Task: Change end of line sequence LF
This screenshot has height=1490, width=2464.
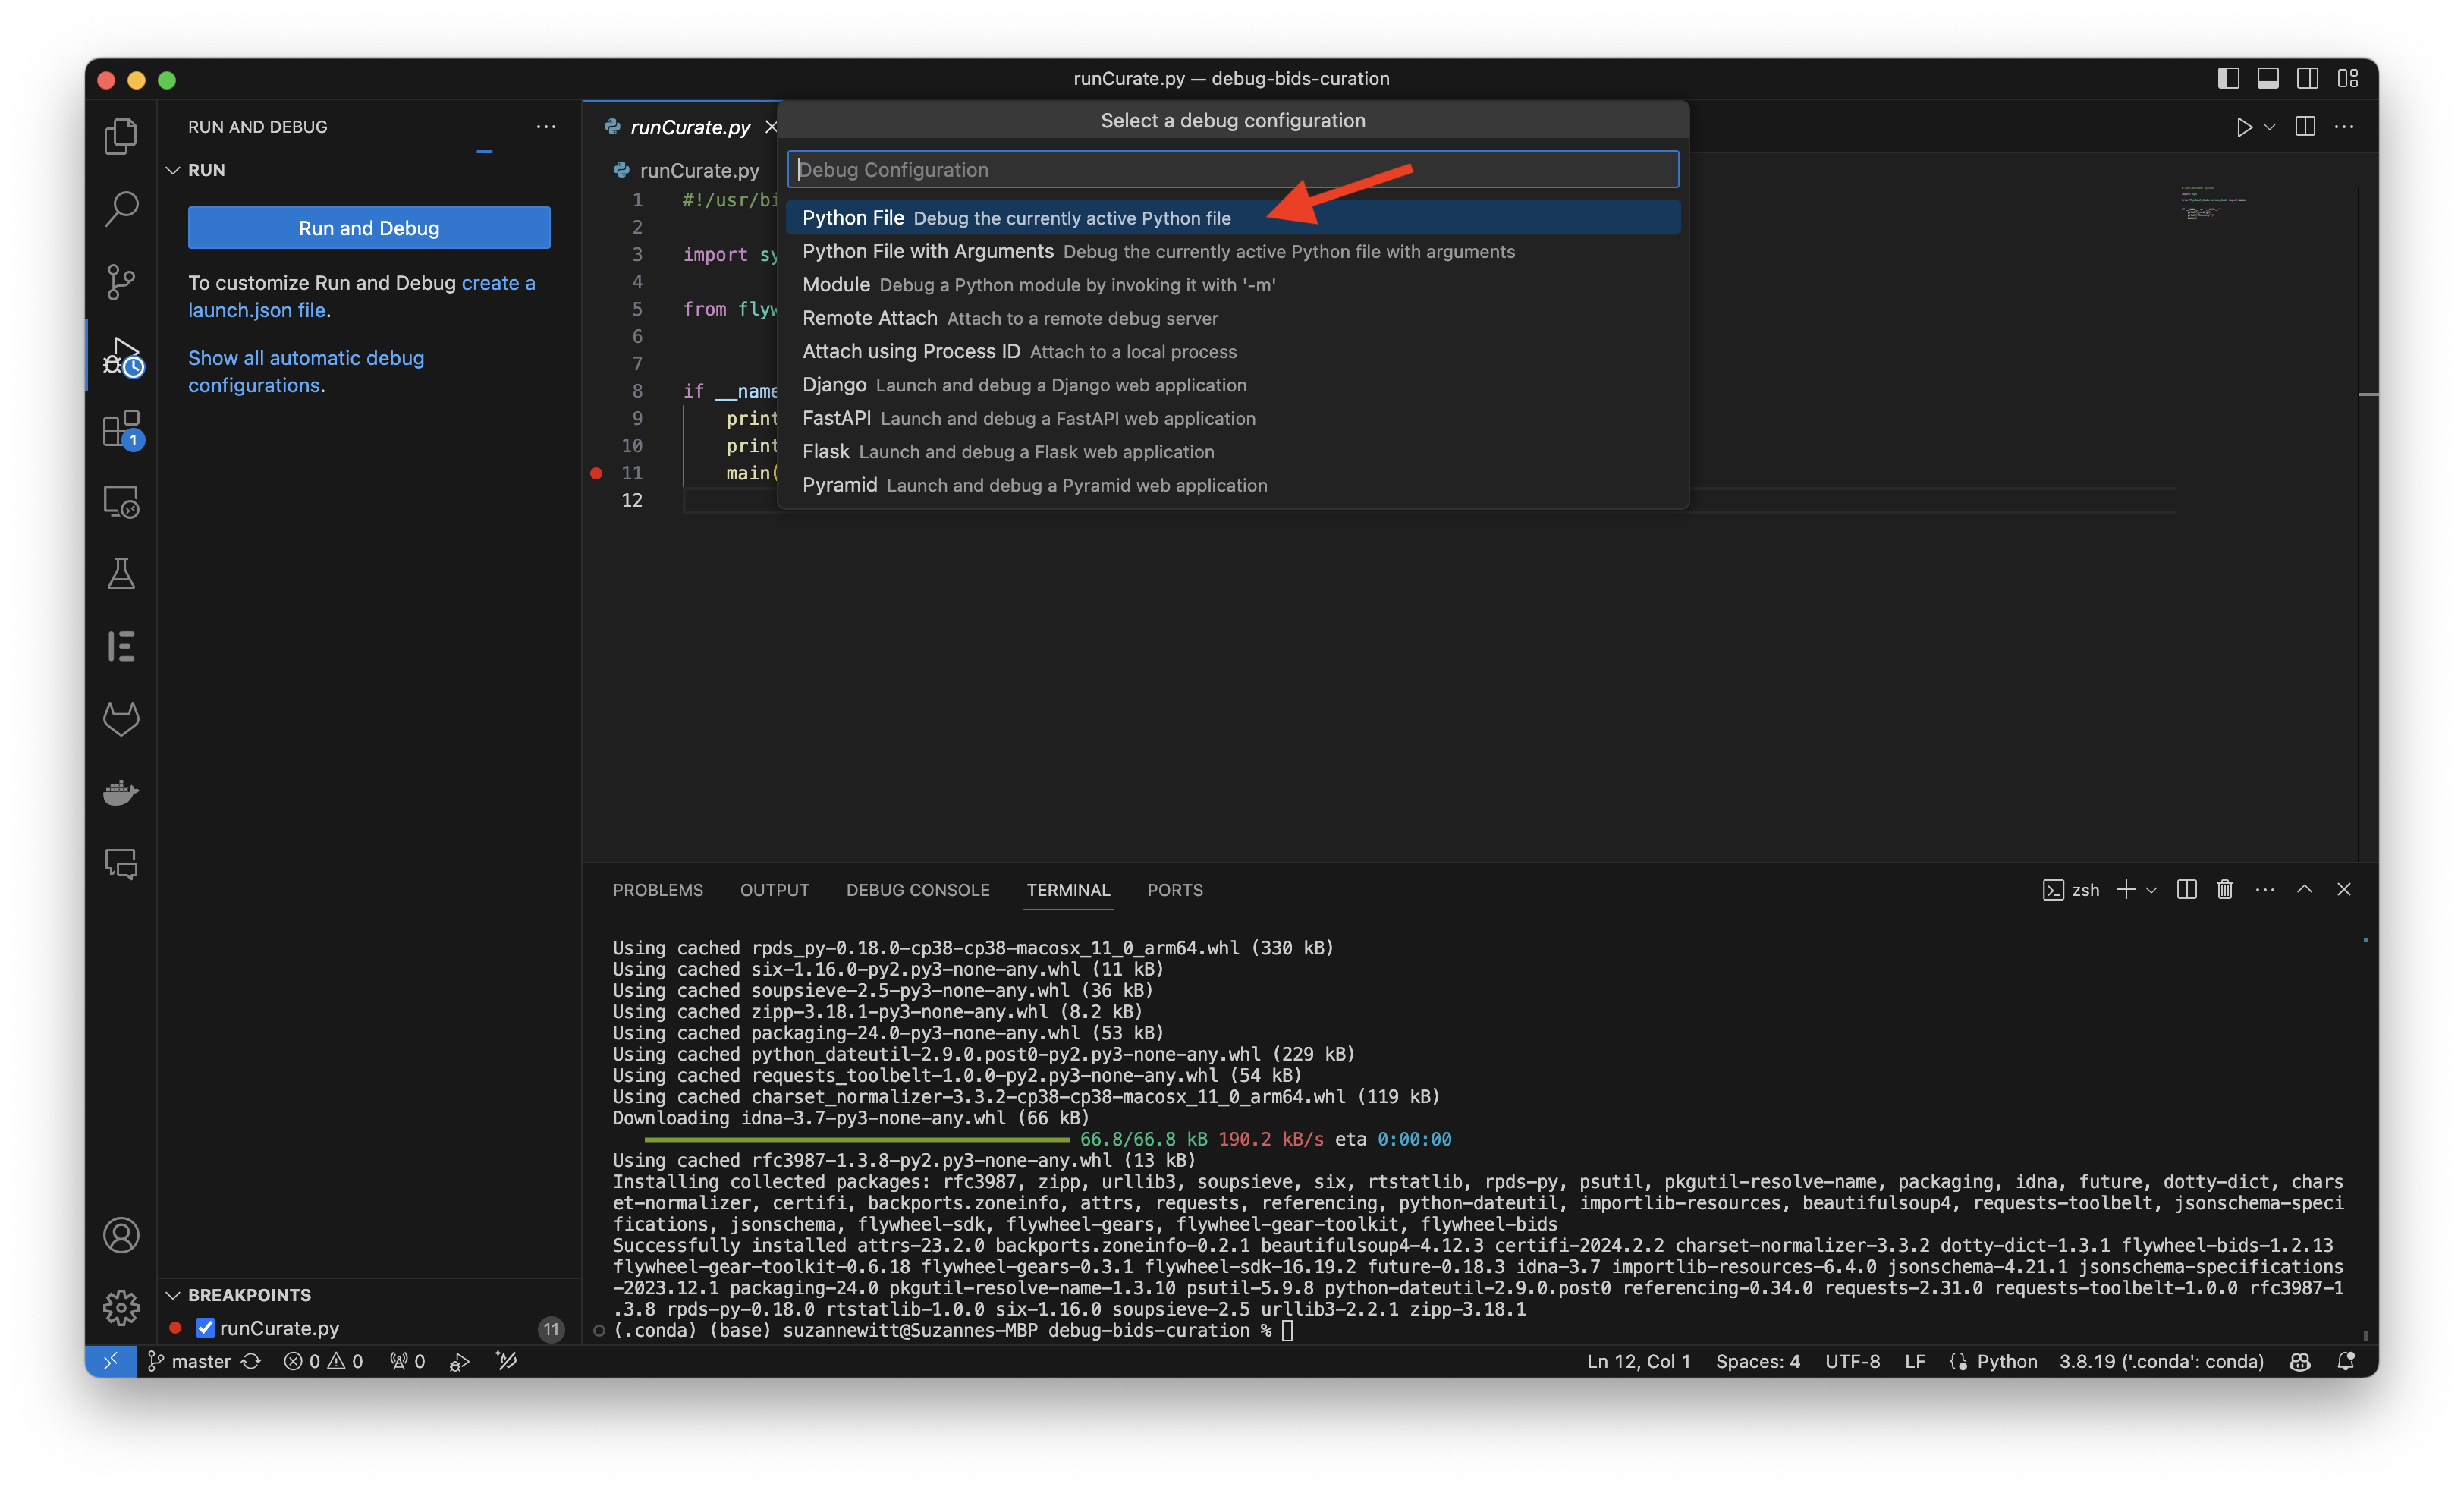Action: 1914,1361
